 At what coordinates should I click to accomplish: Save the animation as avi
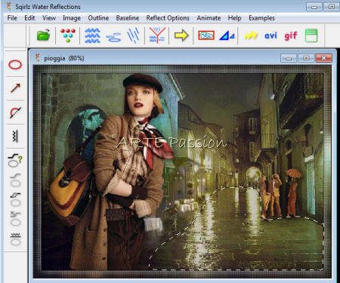(270, 35)
